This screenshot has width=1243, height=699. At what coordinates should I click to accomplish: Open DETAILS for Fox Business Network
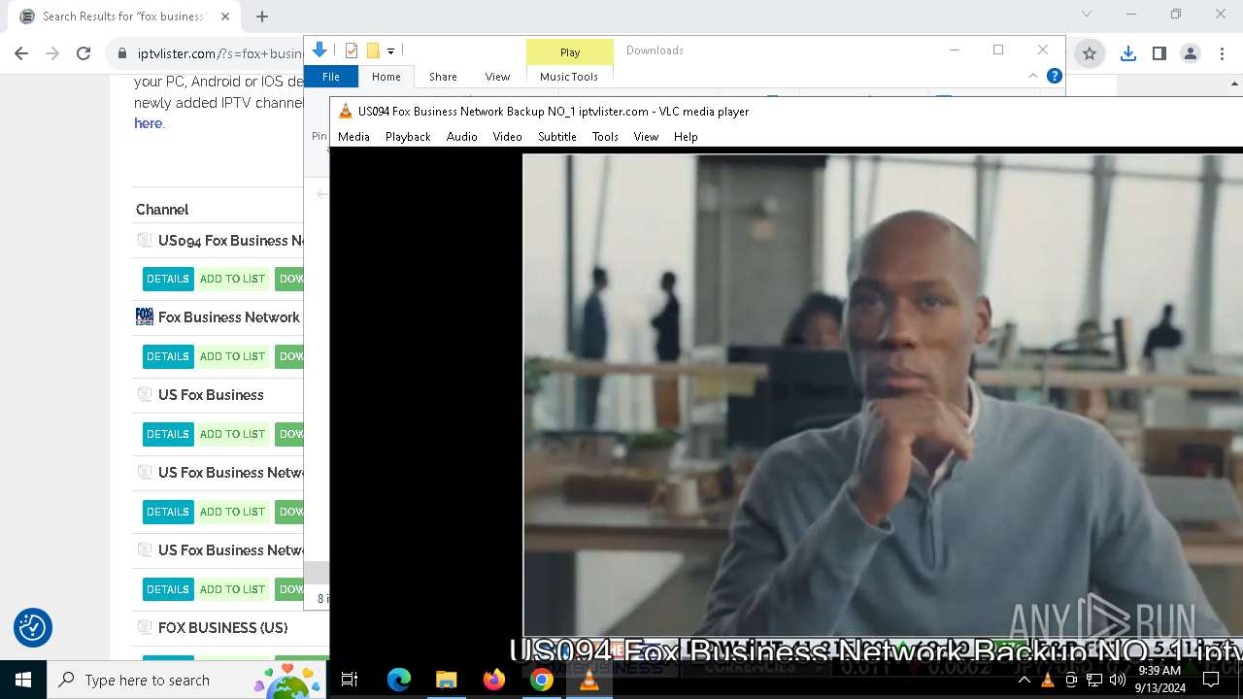point(168,356)
